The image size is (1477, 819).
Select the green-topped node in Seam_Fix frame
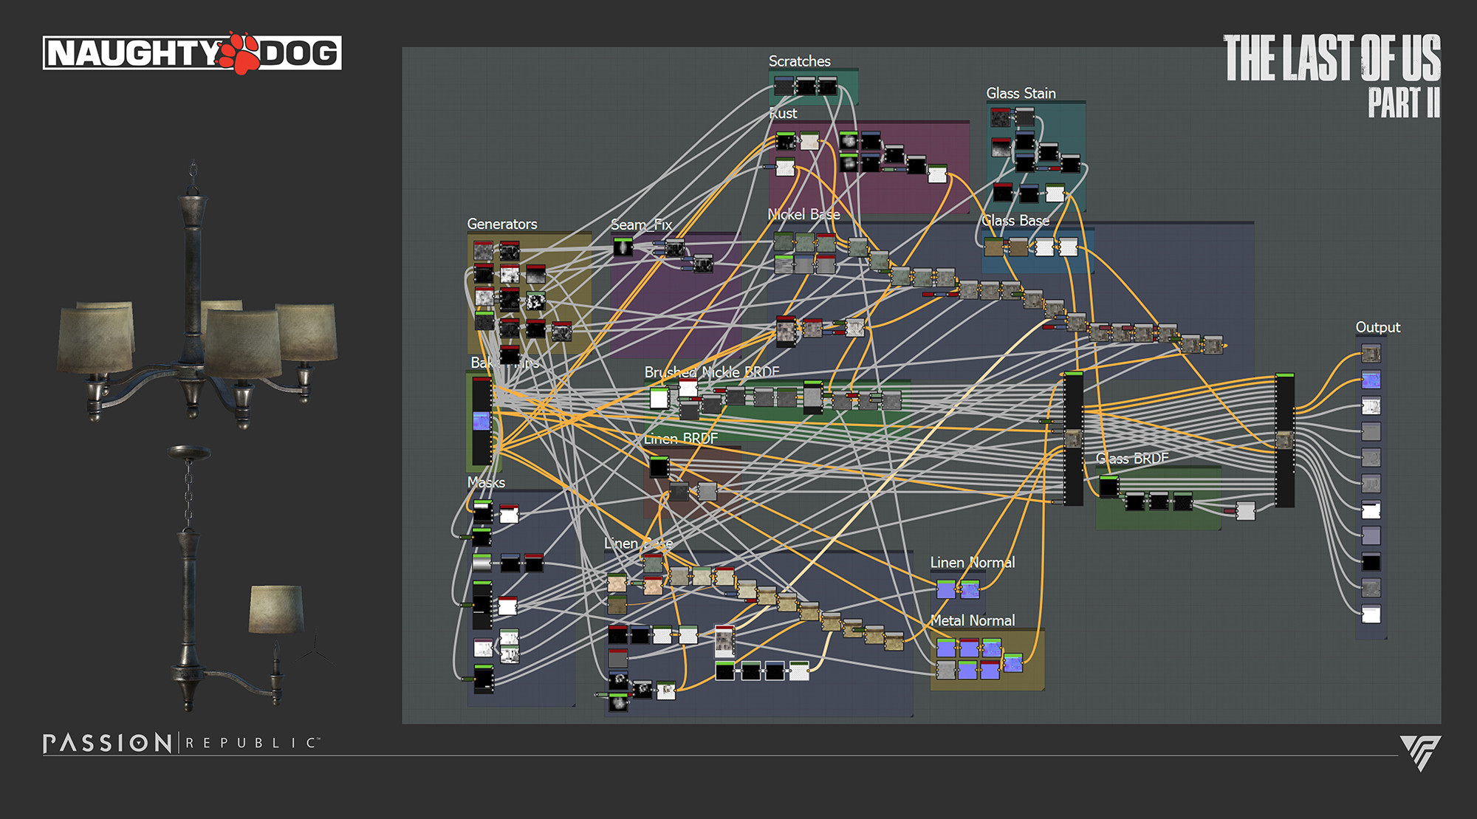click(x=623, y=247)
